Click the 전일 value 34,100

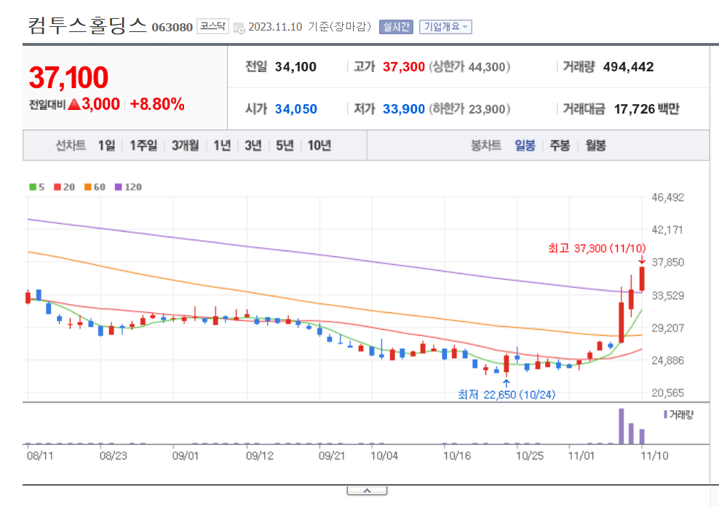(x=295, y=67)
